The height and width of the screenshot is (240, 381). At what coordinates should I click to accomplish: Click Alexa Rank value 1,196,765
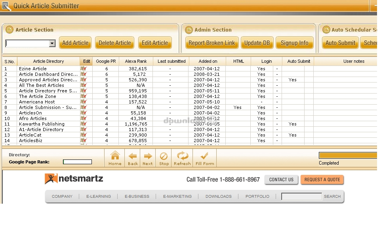[x=136, y=124]
